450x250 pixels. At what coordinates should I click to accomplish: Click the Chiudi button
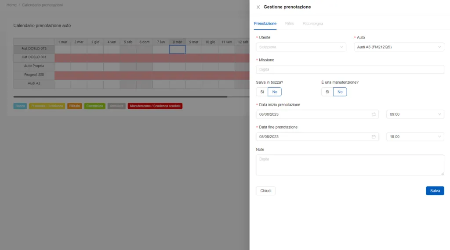coord(266,191)
